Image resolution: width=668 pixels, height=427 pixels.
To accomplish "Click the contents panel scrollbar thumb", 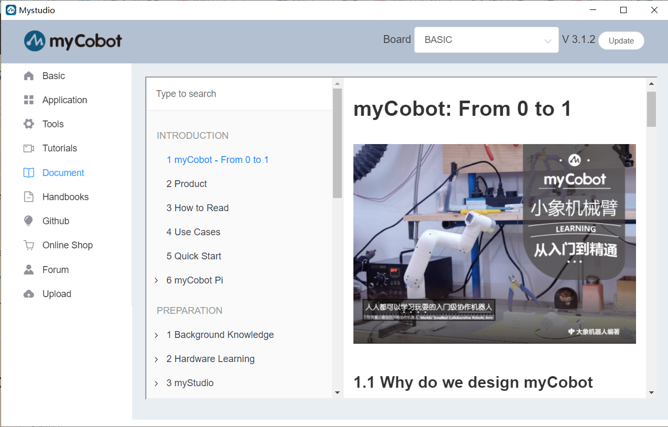I will (x=337, y=143).
